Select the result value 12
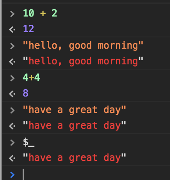 coord(28,29)
